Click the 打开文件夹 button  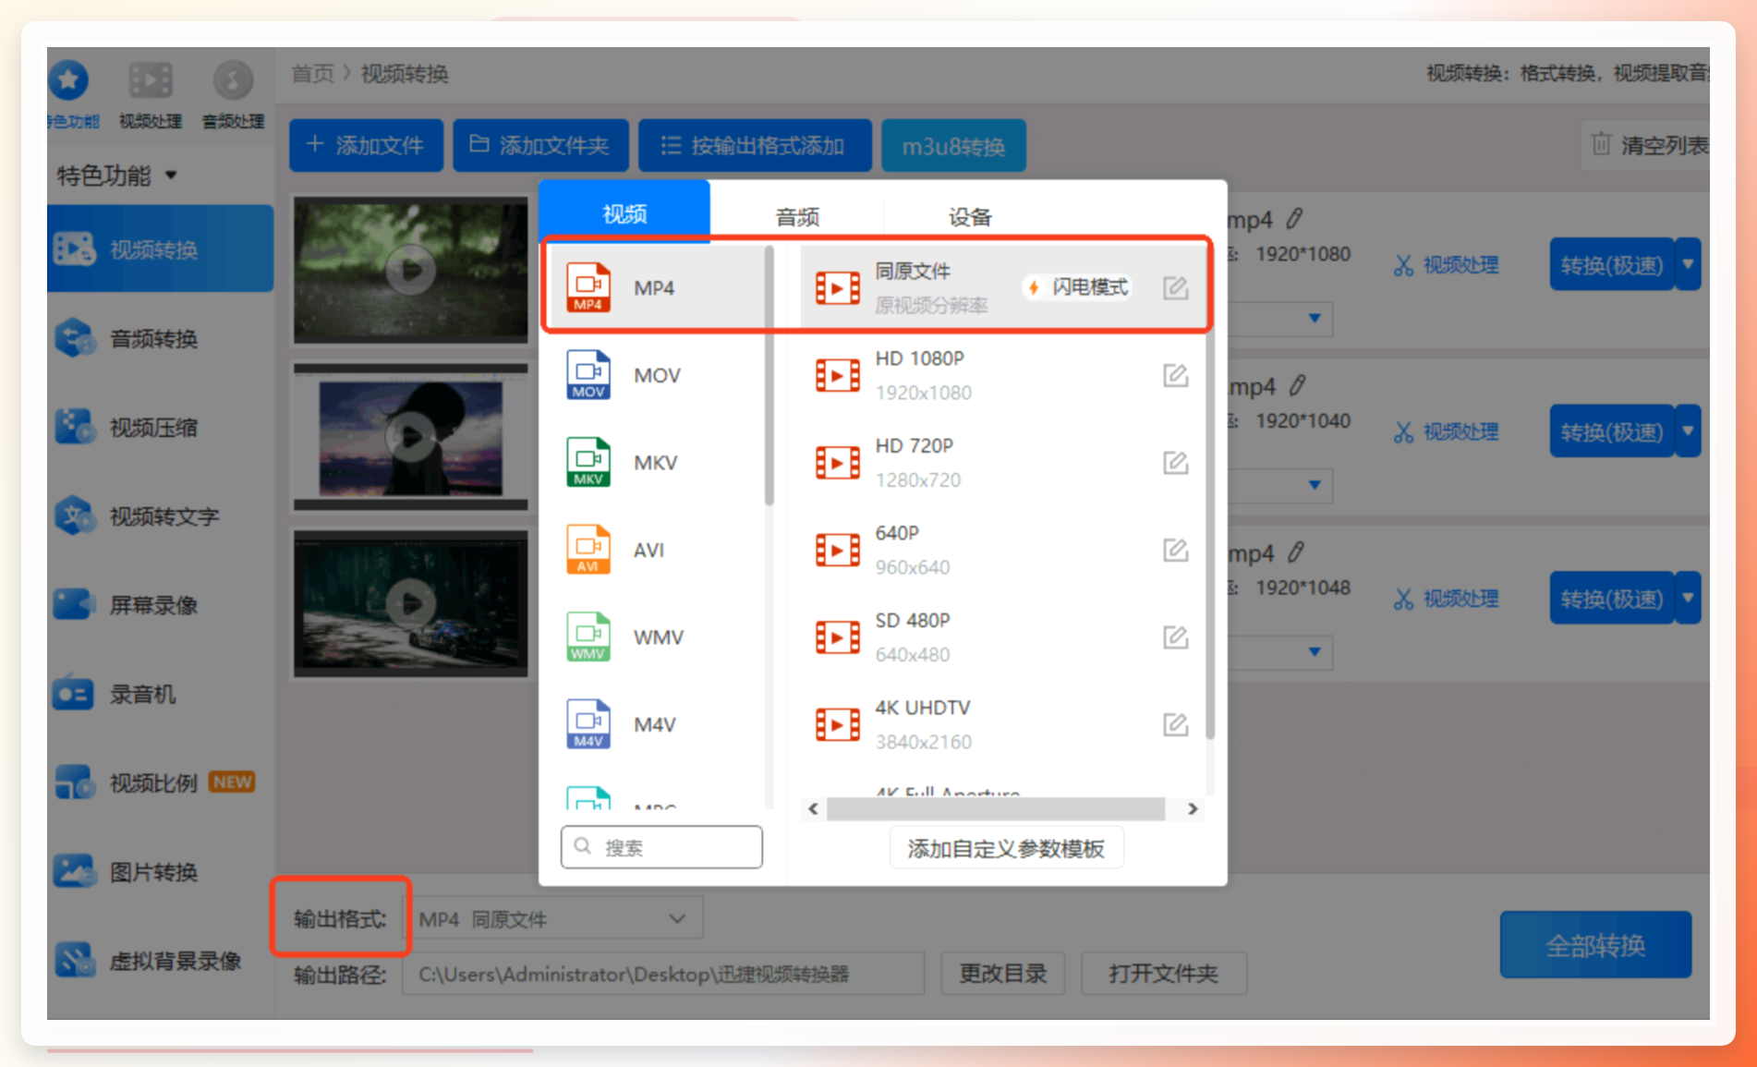tap(1163, 974)
